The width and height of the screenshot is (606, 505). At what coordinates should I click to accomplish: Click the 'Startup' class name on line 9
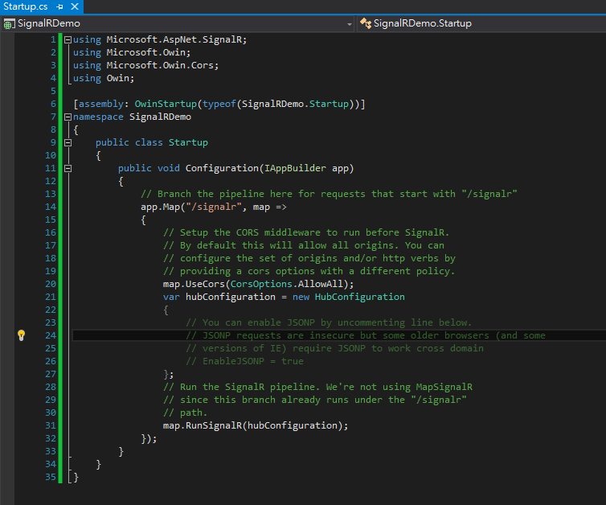188,142
